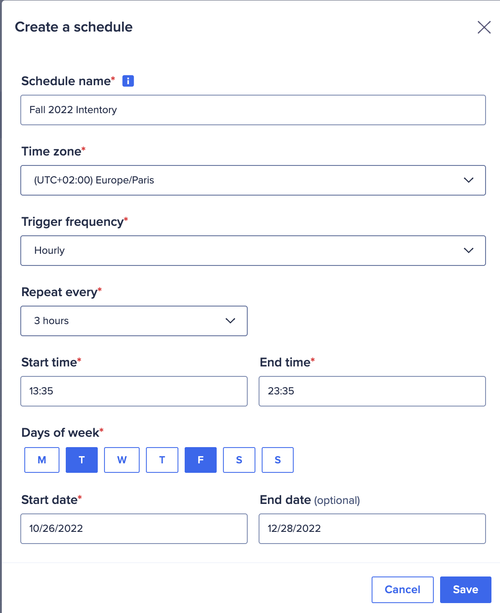Disable Friday in Days of week
Screen dimensions: 500x613
pos(200,460)
